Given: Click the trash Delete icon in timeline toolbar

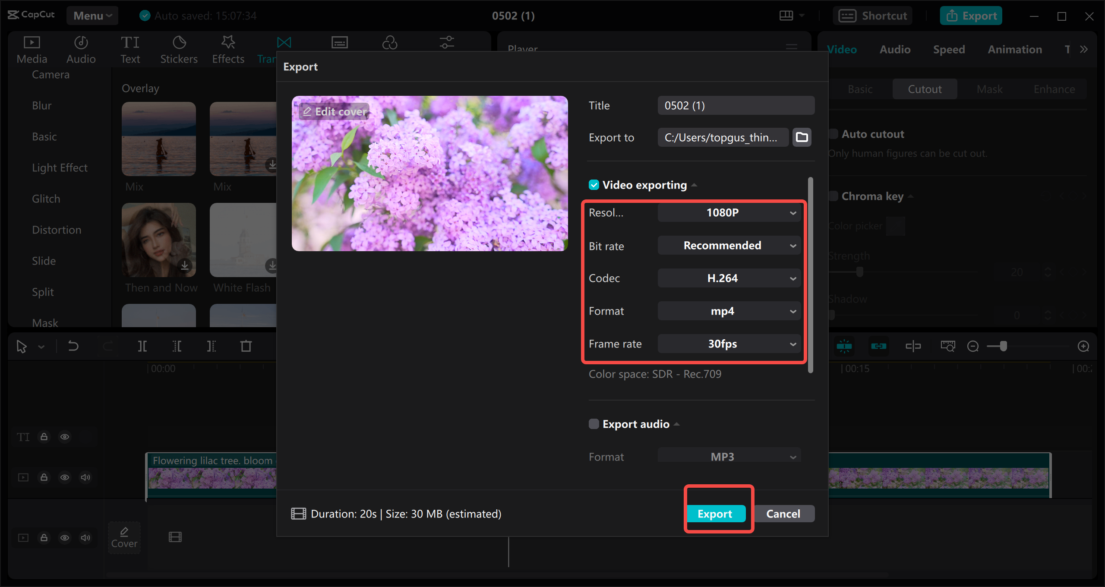Looking at the screenshot, I should pyautogui.click(x=246, y=346).
